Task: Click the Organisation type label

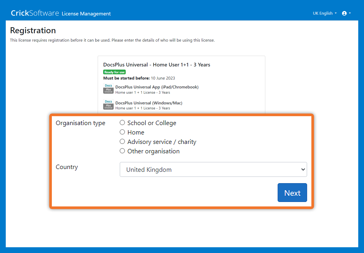Action: pos(80,123)
